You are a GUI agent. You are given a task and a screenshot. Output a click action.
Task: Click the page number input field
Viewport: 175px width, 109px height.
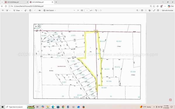87,10
